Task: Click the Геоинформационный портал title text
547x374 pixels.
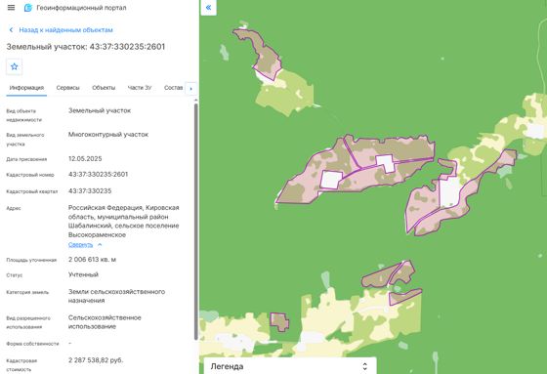Action: point(82,8)
